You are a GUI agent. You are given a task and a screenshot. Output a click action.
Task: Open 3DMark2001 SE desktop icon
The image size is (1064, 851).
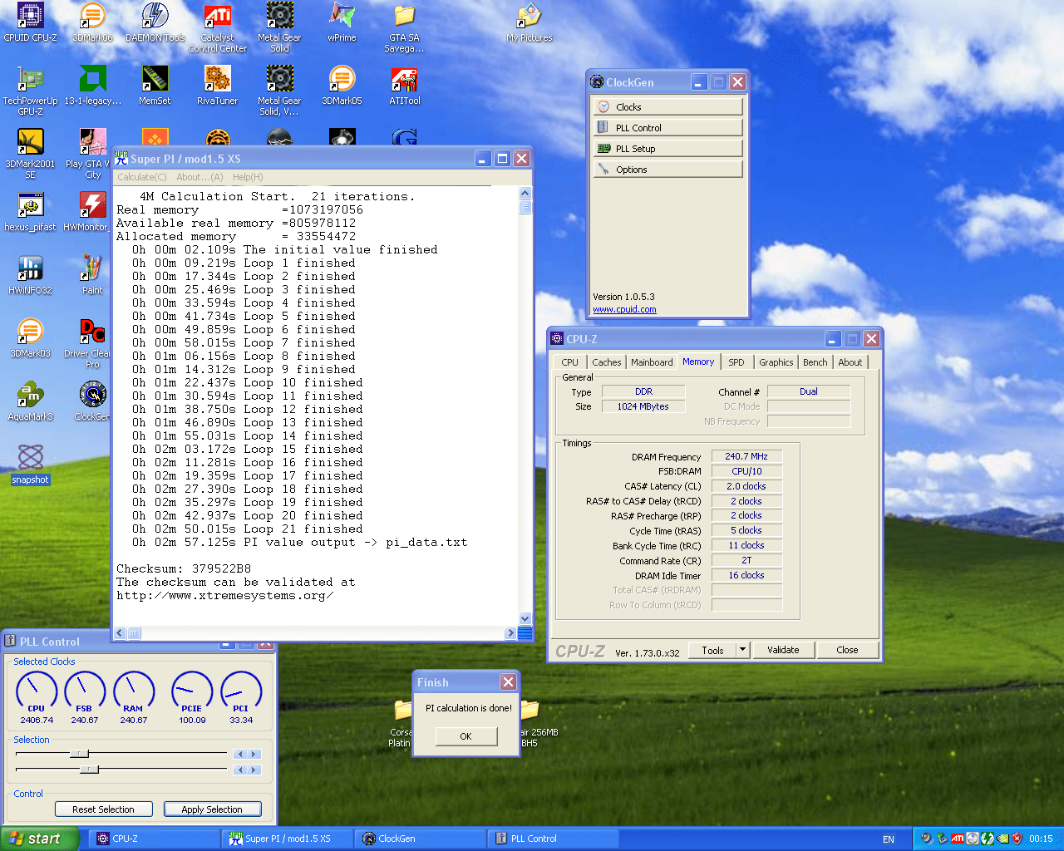tap(30, 154)
